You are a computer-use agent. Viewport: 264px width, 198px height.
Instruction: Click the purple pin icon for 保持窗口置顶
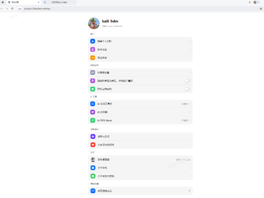93,81
